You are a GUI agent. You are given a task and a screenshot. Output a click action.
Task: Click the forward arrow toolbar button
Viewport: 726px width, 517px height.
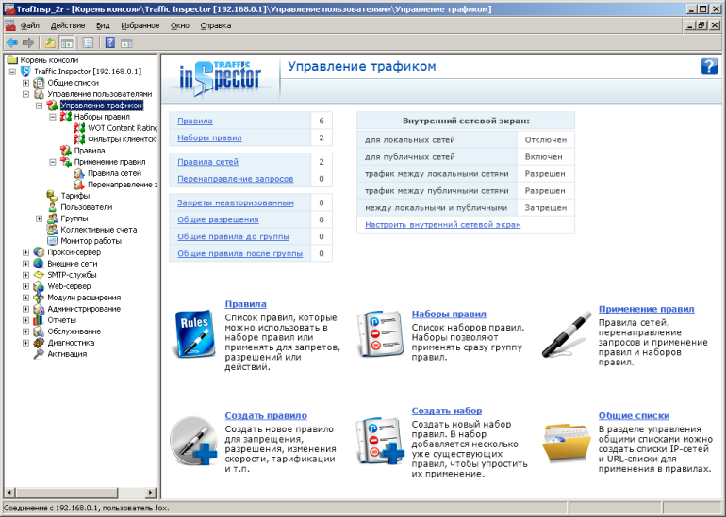click(x=28, y=43)
